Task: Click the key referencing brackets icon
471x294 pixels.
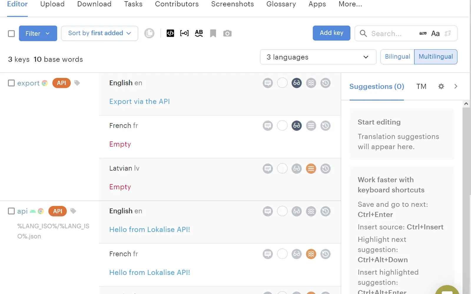Action: tap(185, 33)
